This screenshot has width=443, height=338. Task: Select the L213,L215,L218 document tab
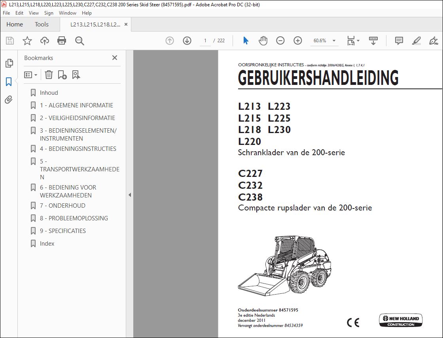[95, 24]
